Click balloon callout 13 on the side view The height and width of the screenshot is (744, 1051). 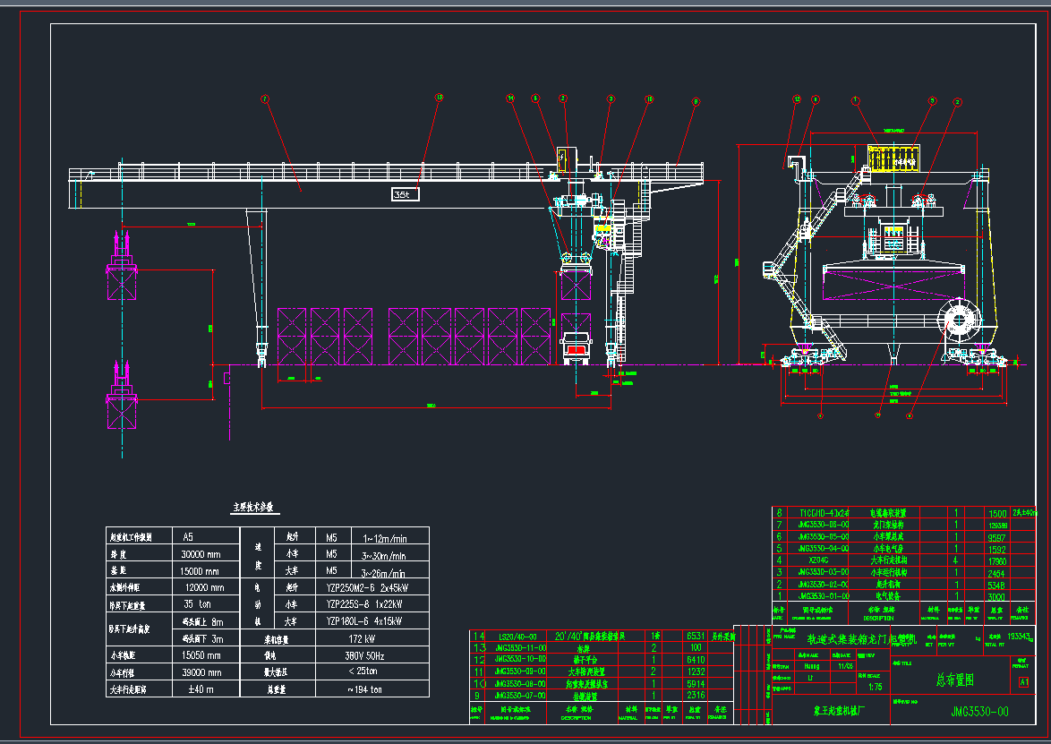point(796,99)
